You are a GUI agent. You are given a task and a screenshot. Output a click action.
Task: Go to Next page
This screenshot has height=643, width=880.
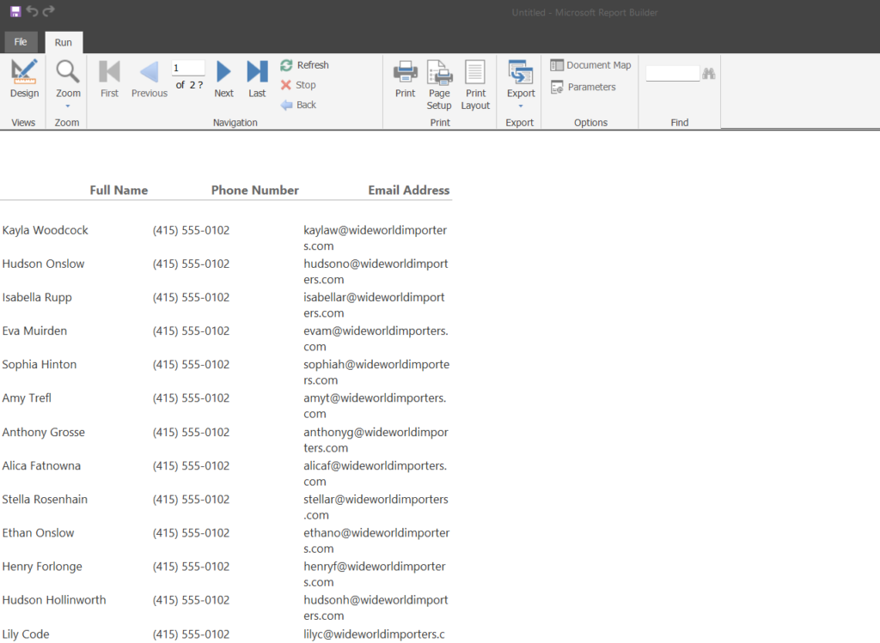[x=223, y=78]
